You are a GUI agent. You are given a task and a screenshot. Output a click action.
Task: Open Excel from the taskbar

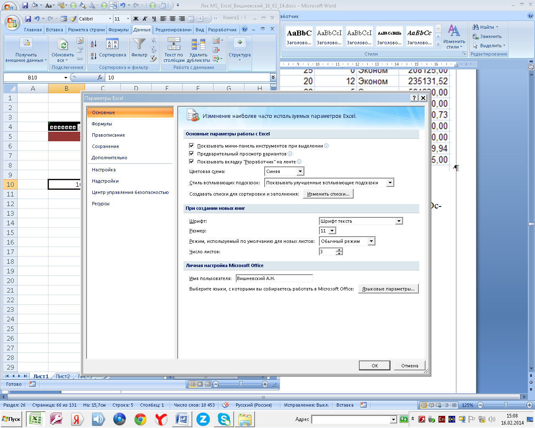coord(36,419)
